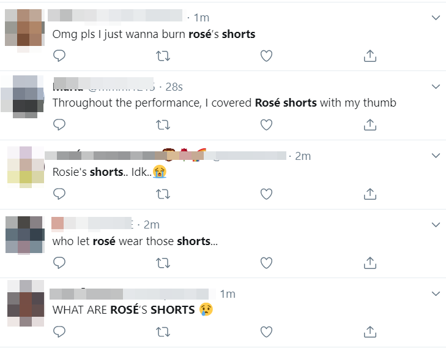Screen dimensions: 446x348
Task: Open options chevron on 'burn rosé's shorts' tweet
Action: tap(436, 18)
